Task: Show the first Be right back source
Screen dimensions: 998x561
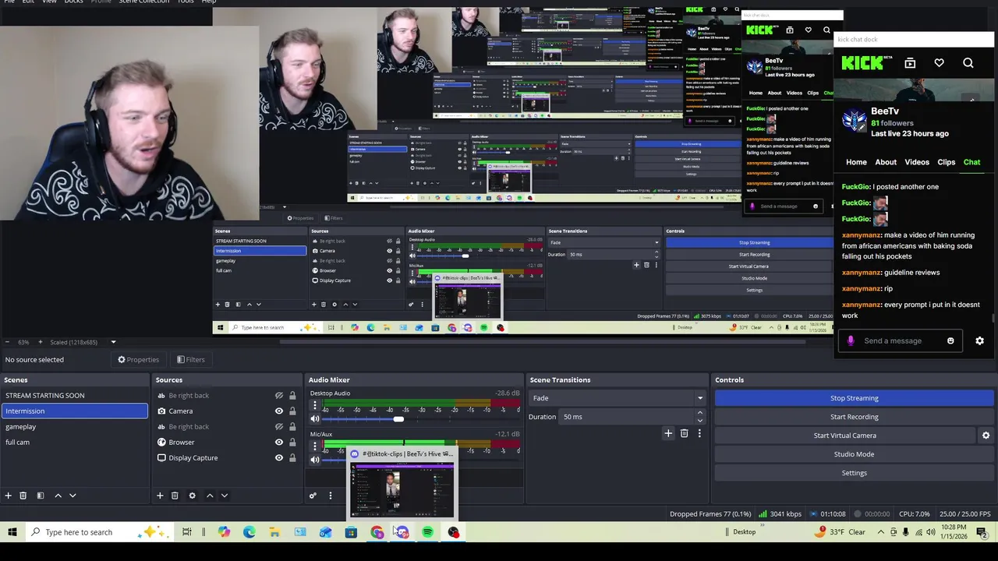Action: 278,396
